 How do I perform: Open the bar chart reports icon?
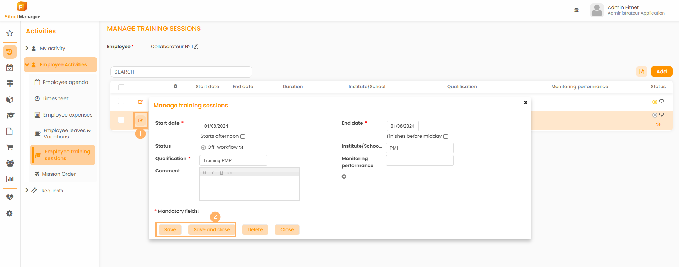click(10, 179)
